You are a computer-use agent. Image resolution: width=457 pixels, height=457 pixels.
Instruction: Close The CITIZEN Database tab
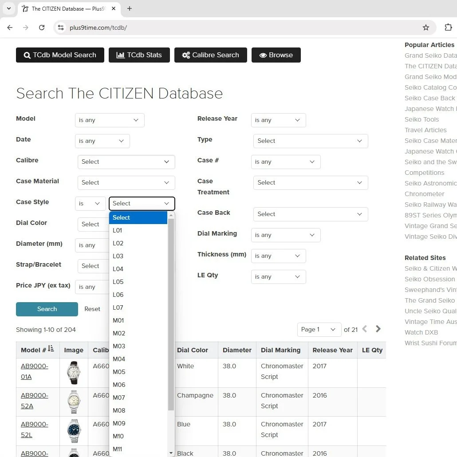pyautogui.click(x=114, y=8)
